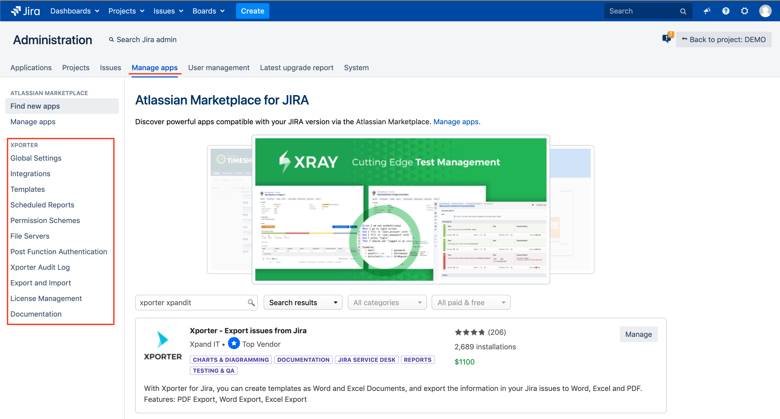
Task: Open the All paid & free dropdown
Action: point(471,303)
